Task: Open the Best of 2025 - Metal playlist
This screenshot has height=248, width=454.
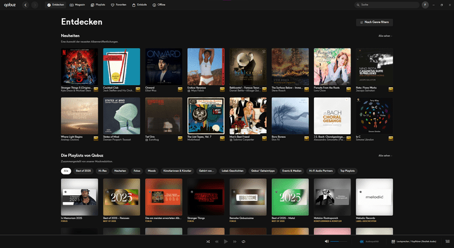Action: click(x=290, y=197)
